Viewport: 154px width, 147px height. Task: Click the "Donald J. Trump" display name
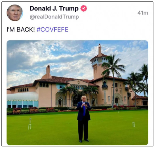[x=54, y=9]
